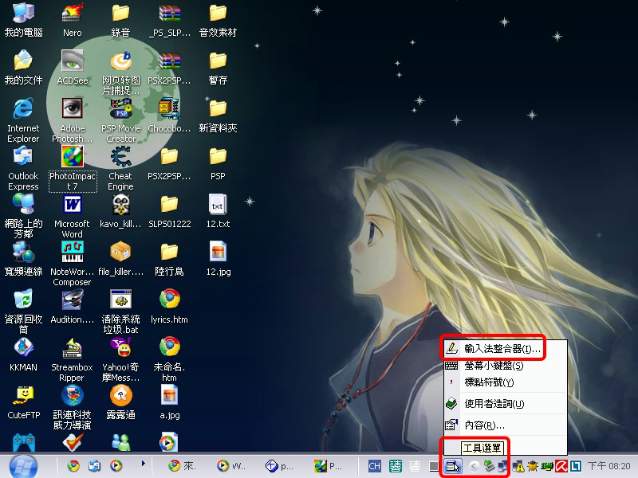The height and width of the screenshot is (478, 638).
Task: Click the yellow warning tray icon
Action: click(518, 466)
